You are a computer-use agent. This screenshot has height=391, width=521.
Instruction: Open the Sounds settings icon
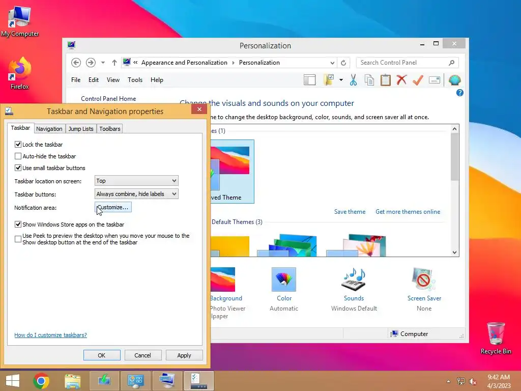pos(354,280)
